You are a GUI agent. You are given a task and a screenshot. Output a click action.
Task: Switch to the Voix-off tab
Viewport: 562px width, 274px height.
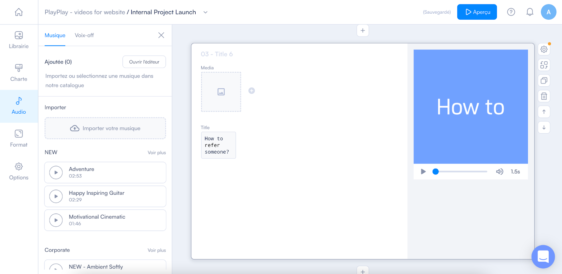(x=84, y=35)
